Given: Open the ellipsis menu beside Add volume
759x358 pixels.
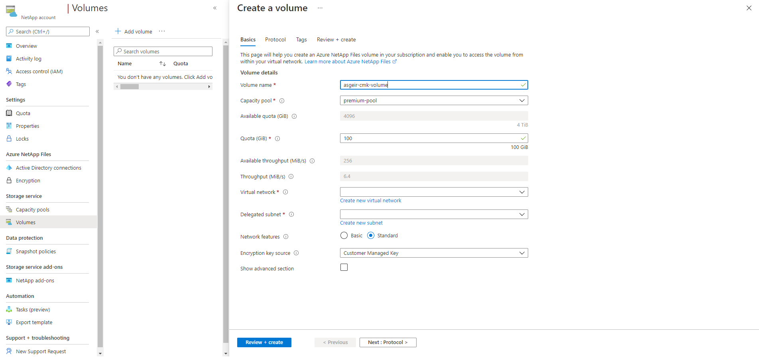Looking at the screenshot, I should point(162,31).
